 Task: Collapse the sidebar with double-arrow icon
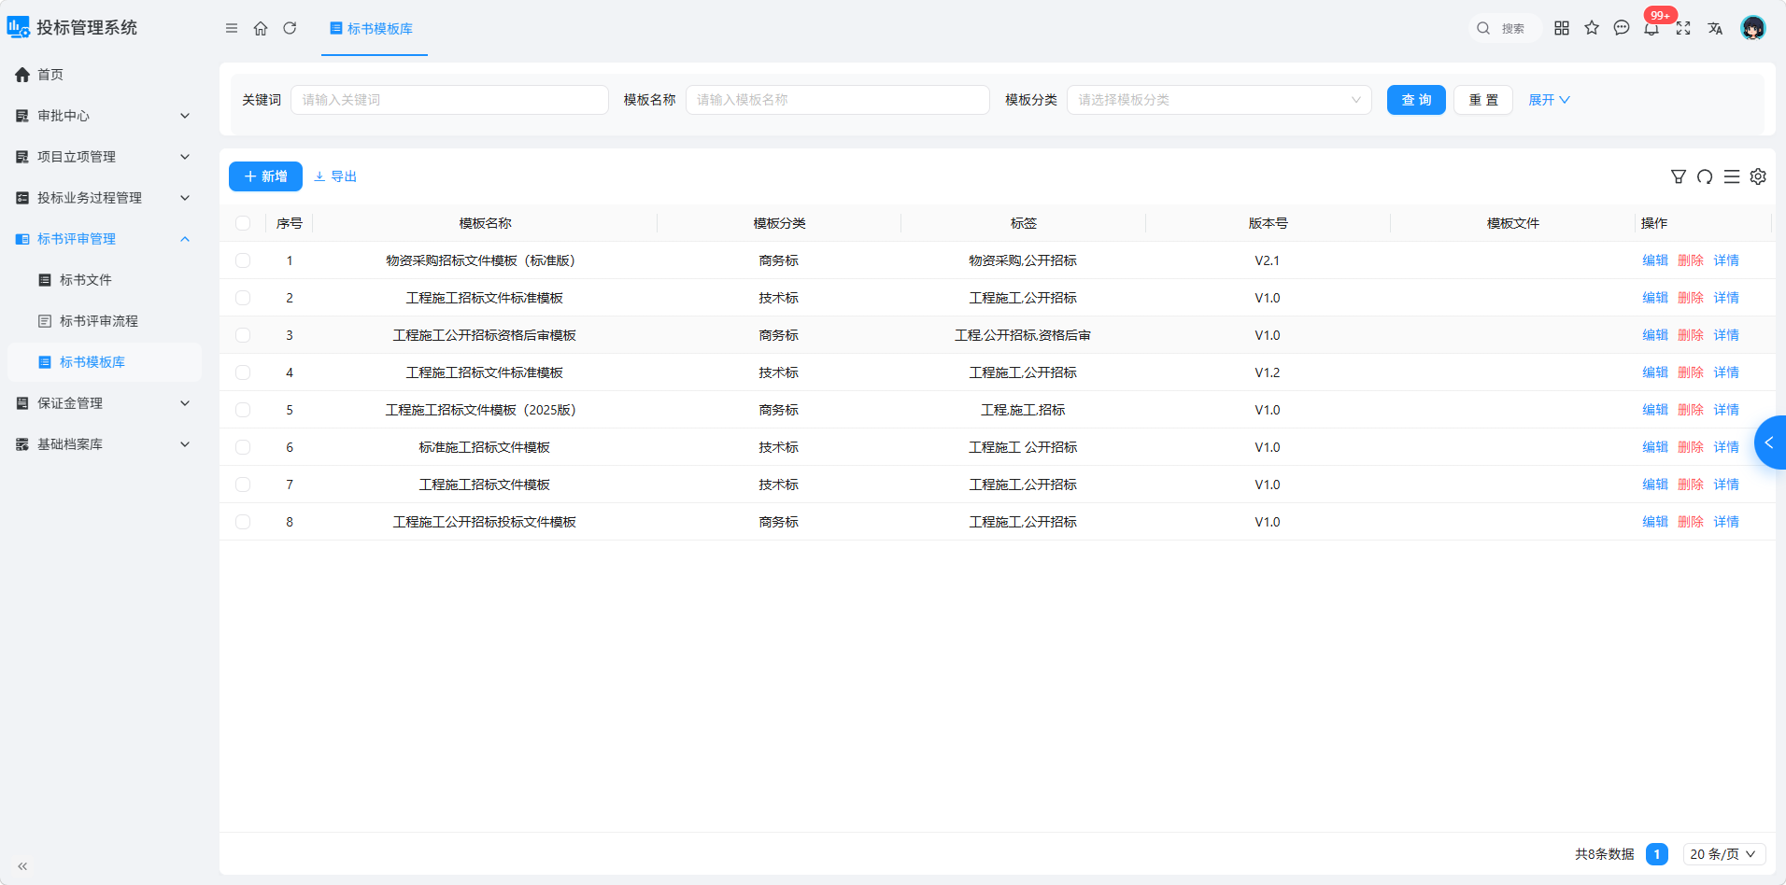click(22, 866)
